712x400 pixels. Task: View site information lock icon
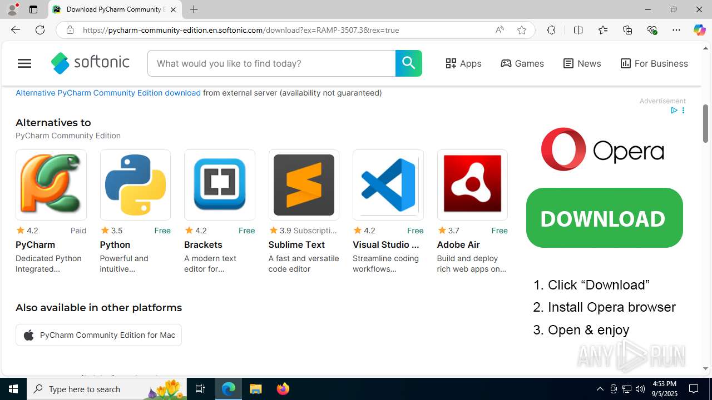pos(70,30)
